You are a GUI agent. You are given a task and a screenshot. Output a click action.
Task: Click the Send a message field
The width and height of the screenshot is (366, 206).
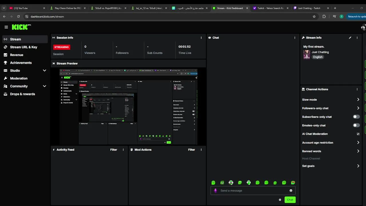[253, 191]
